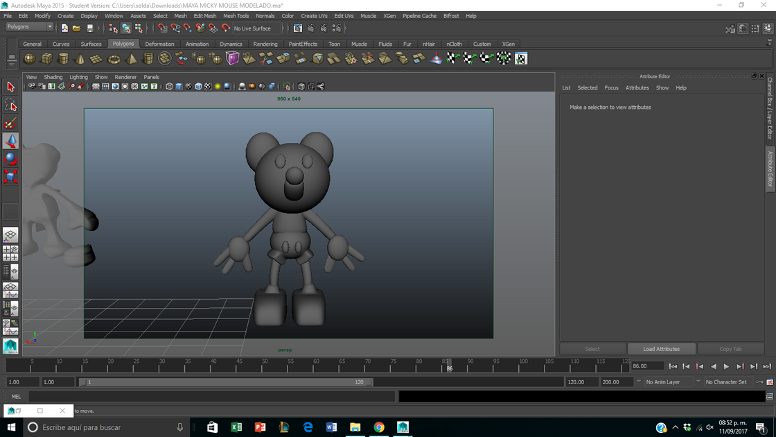Screen dimensions: 776x437
Task: Click the Attribute Editor Help link
Action: (681, 87)
